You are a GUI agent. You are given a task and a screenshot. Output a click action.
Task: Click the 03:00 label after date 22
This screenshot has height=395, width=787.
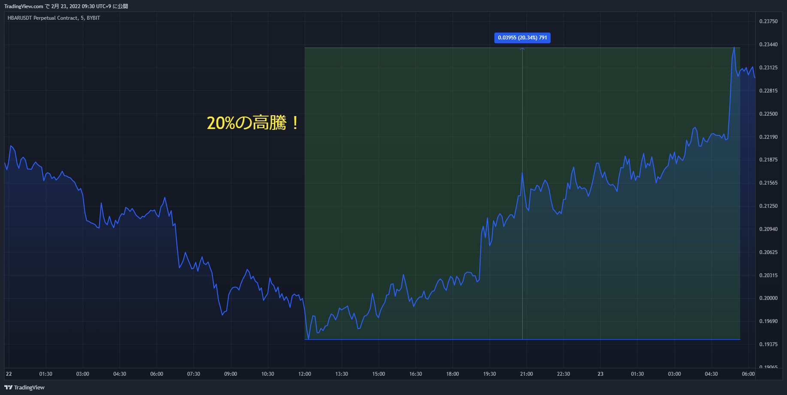coord(83,374)
